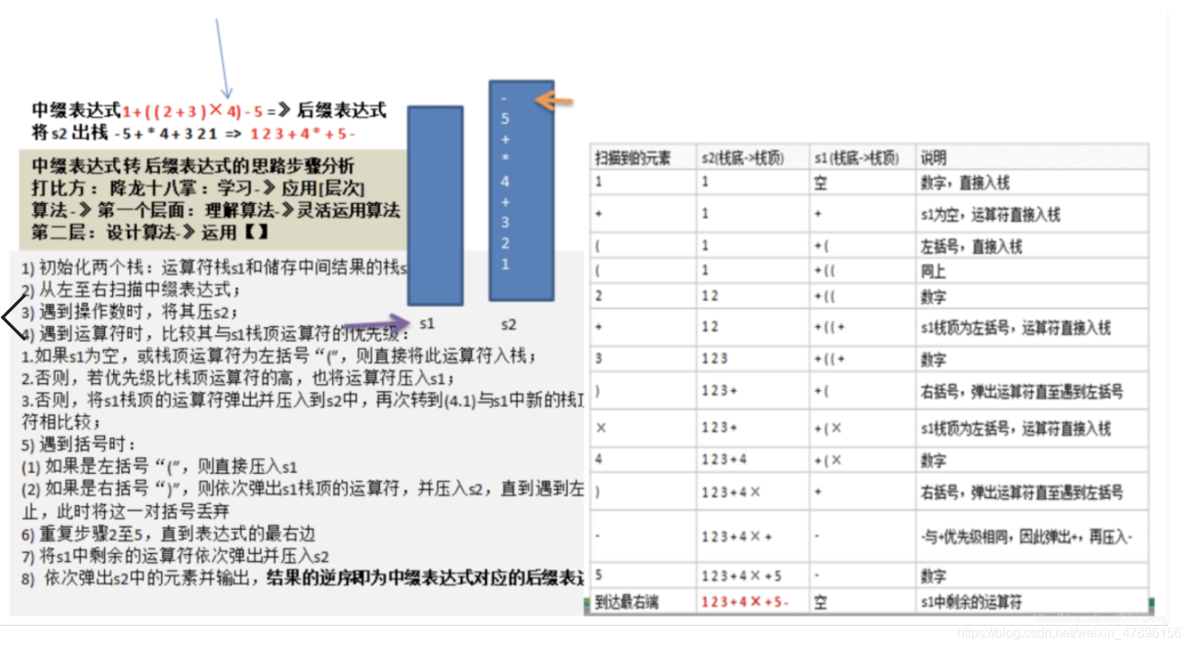Click the line '(2) 如果是右括号'
Image resolution: width=1189 pixels, height=648 pixels.
(x=302, y=489)
